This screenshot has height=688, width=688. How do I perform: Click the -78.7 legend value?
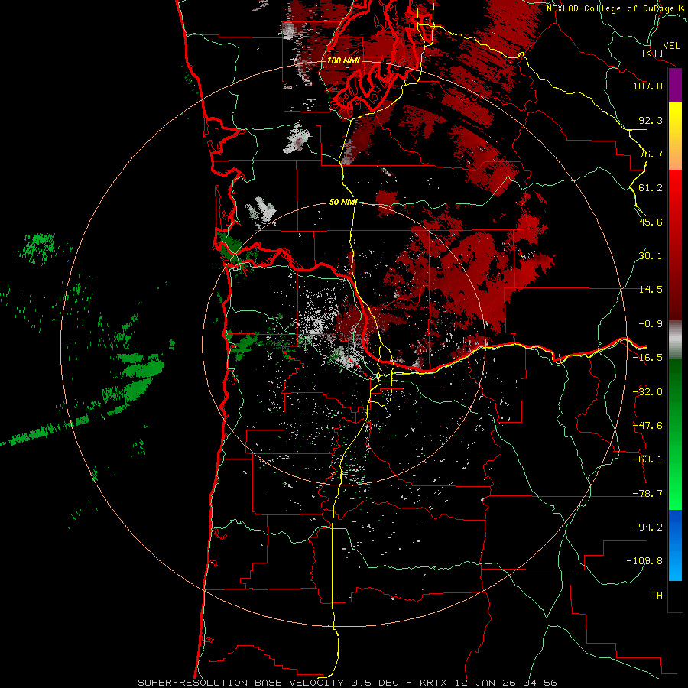(647, 494)
